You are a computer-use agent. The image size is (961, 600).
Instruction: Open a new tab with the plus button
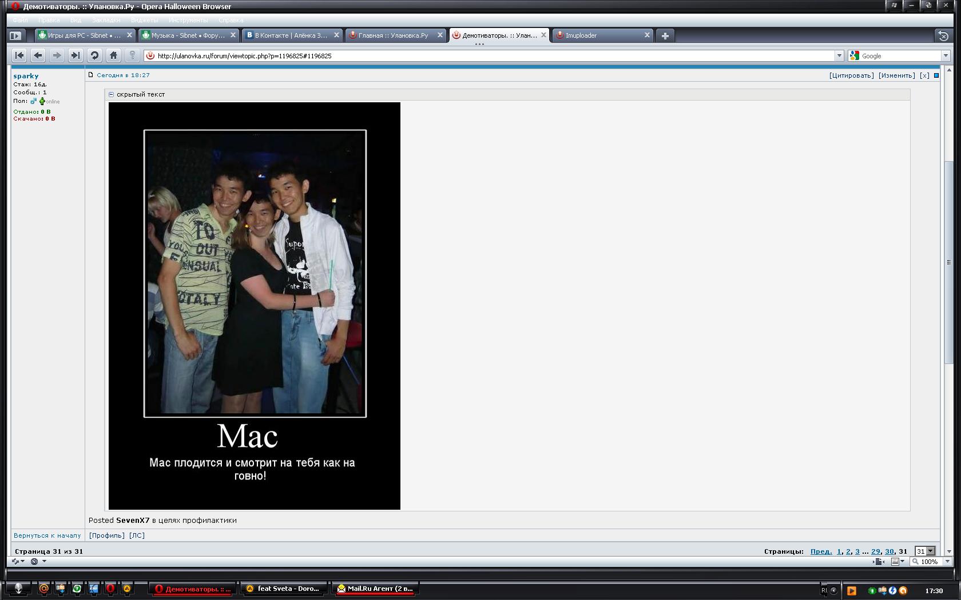coord(665,35)
